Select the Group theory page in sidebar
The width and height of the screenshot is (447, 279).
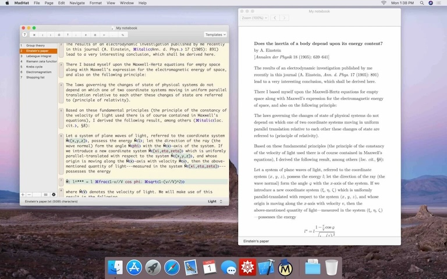click(x=38, y=45)
